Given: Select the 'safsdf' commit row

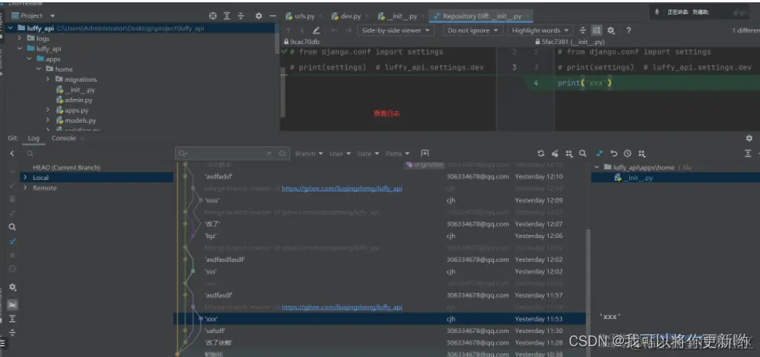Looking at the screenshot, I should click(x=379, y=331).
